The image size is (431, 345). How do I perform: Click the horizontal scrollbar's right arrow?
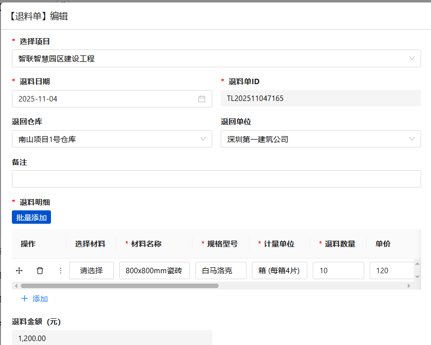click(x=409, y=286)
